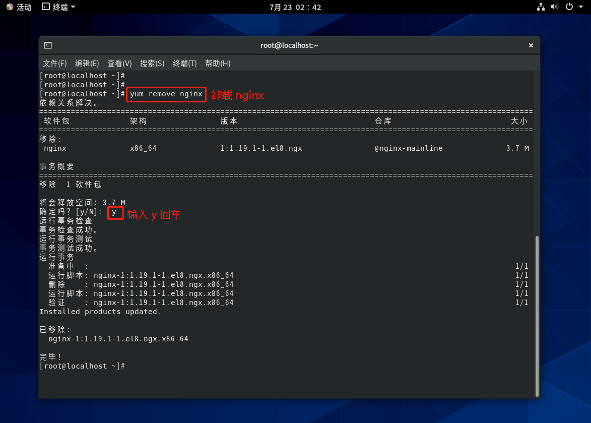Click the highlighted yum remove nginx command
Screen dimensions: 591x423
click(x=166, y=94)
